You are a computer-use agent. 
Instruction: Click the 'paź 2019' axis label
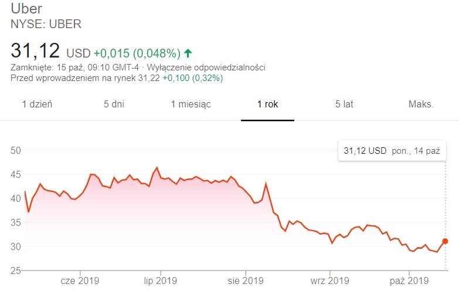(x=410, y=280)
